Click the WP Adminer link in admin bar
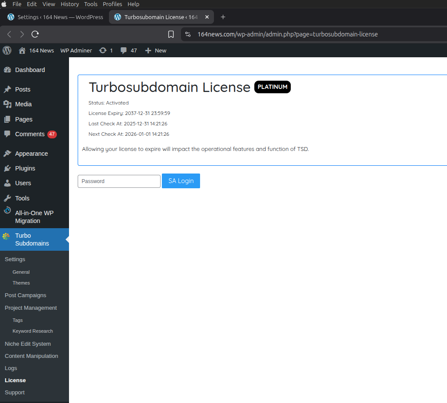The image size is (447, 403). [x=76, y=50]
